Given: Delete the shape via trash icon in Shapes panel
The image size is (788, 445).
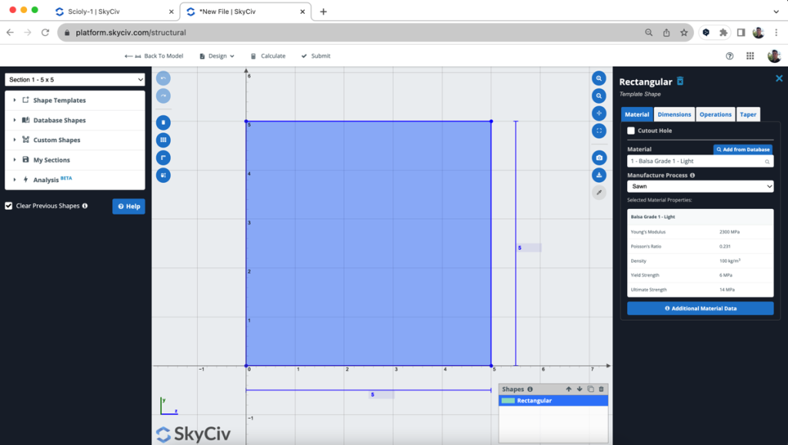Looking at the screenshot, I should (602, 390).
